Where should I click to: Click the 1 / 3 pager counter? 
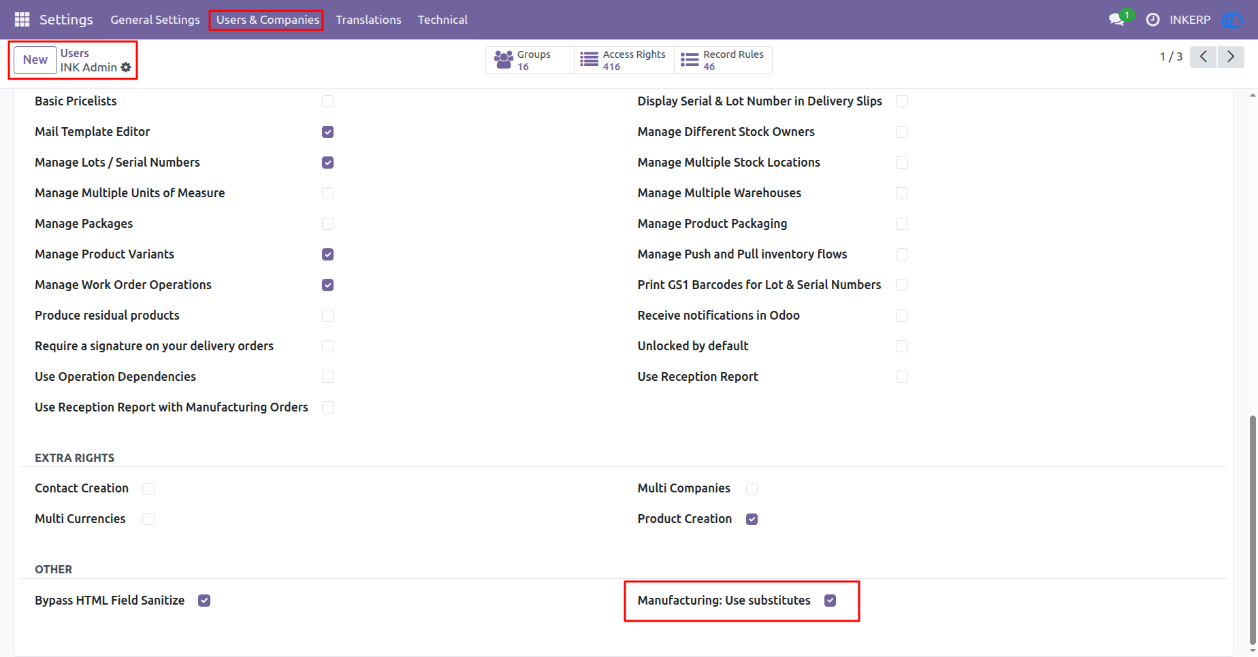tap(1171, 56)
